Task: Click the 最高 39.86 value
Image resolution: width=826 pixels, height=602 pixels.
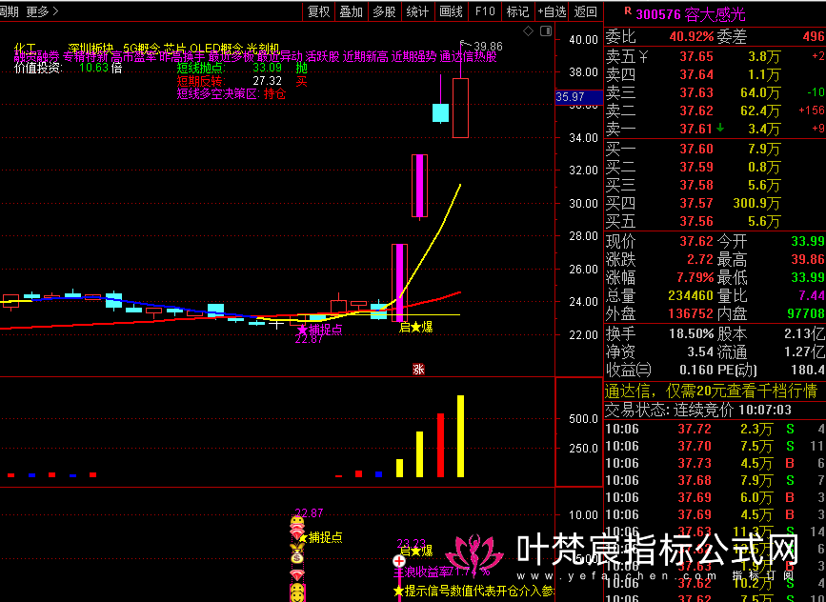Action: click(x=808, y=259)
